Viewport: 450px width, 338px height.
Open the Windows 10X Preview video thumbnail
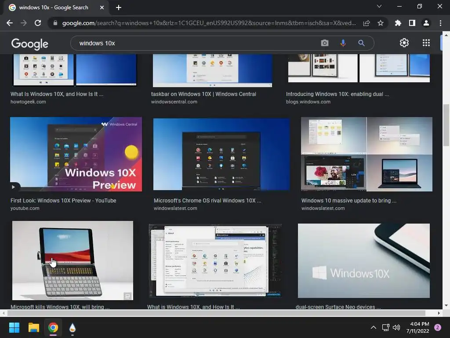point(76,154)
